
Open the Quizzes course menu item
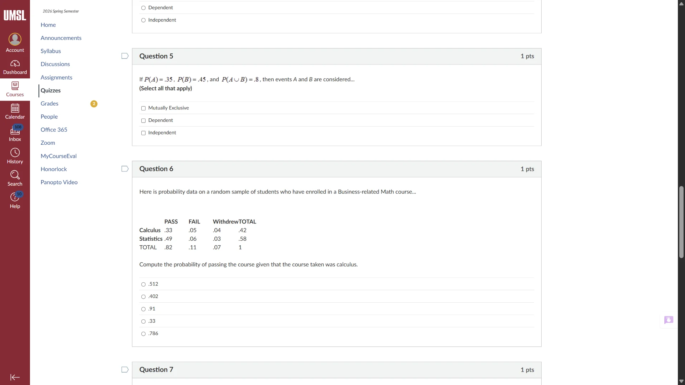click(x=50, y=91)
